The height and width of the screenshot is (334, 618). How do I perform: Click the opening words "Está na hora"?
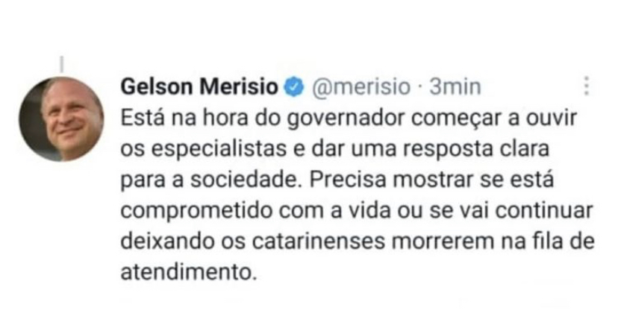[163, 119]
